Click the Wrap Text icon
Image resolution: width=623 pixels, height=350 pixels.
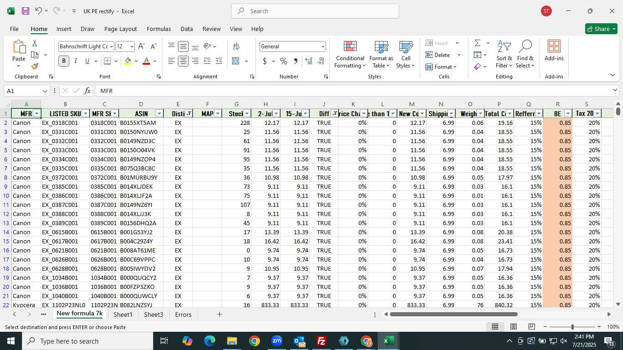[236, 46]
